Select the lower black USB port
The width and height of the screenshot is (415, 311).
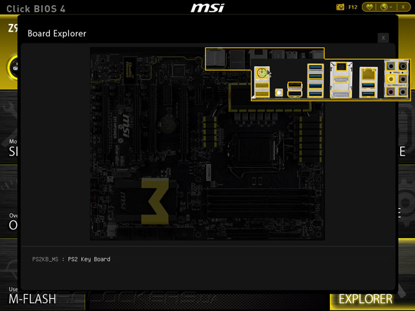point(294,93)
